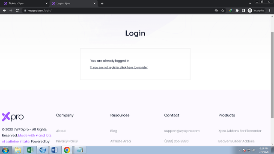Open the Windows Start button
This screenshot has height=154, width=274.
(5, 150)
